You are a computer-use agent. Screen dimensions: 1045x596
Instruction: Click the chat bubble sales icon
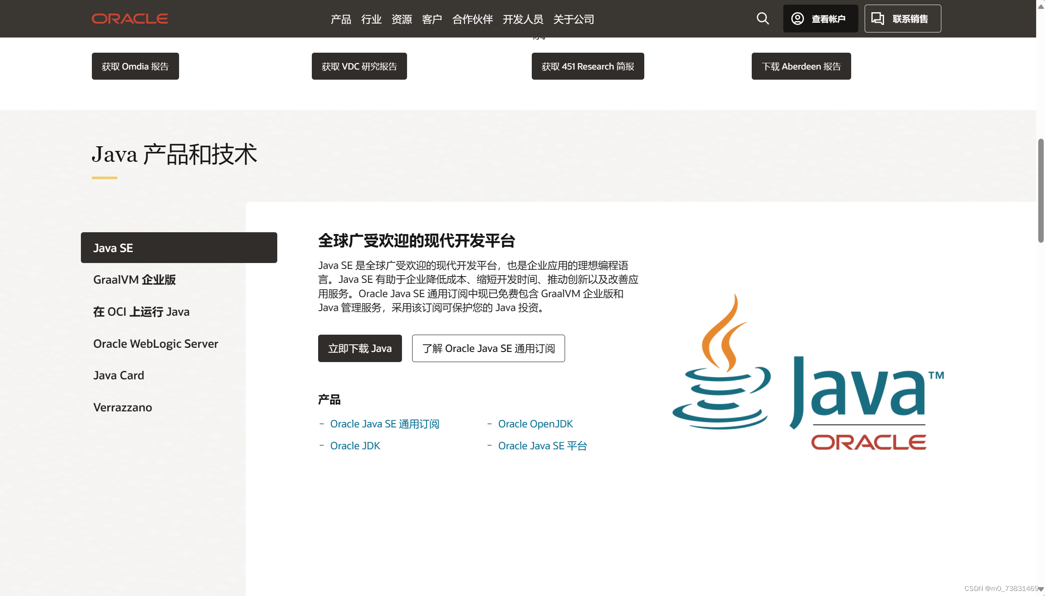click(878, 19)
